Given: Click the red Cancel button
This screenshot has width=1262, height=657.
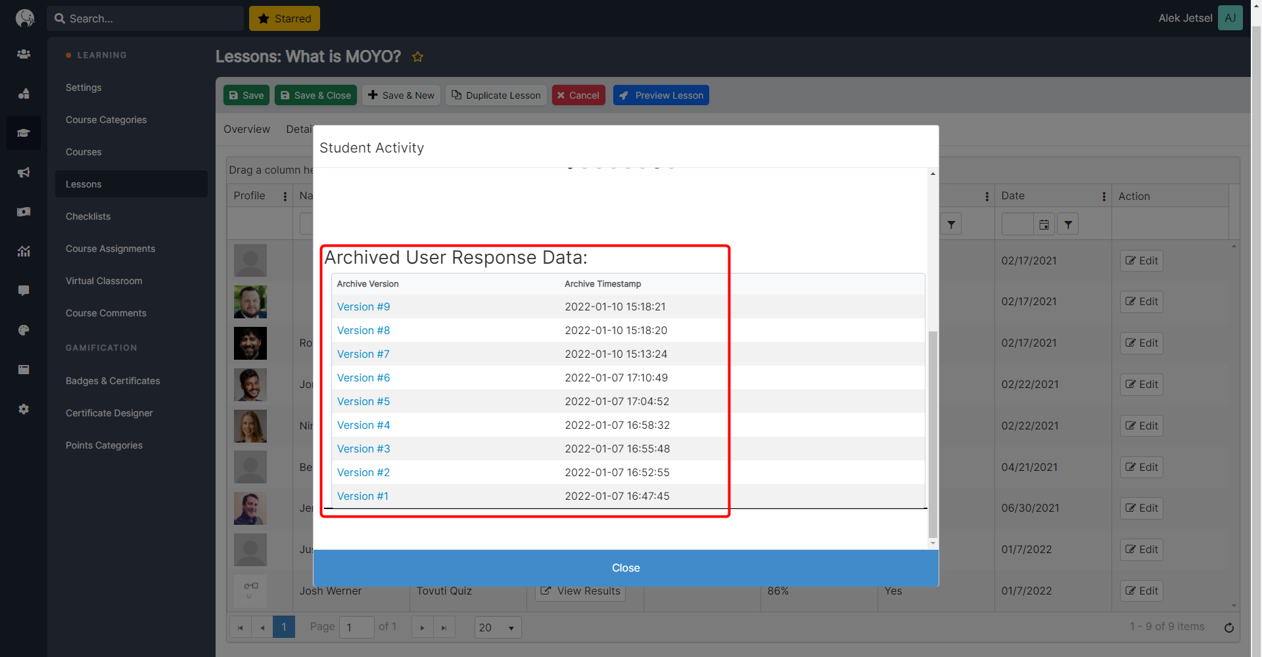Looking at the screenshot, I should click(578, 95).
